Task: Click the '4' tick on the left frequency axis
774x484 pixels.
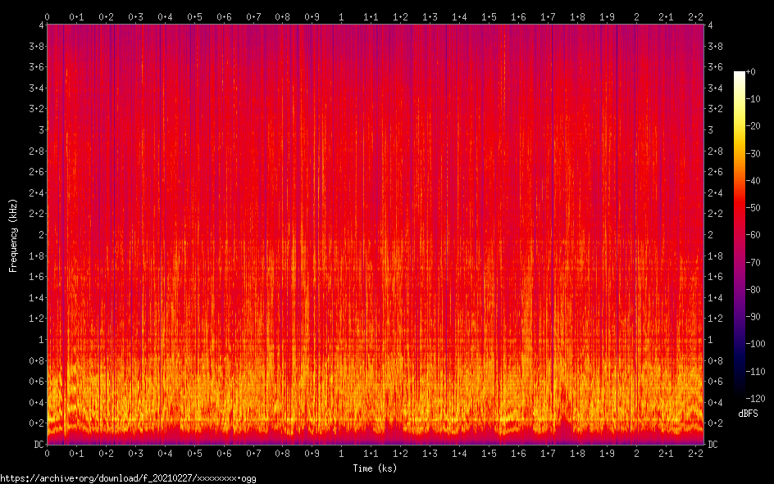Action: click(42, 25)
